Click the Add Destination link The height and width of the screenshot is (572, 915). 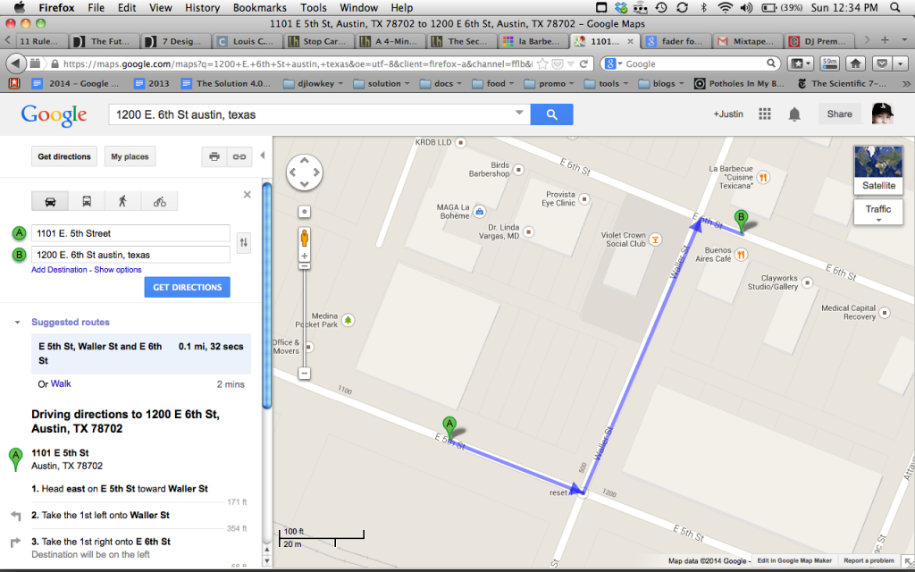59,270
